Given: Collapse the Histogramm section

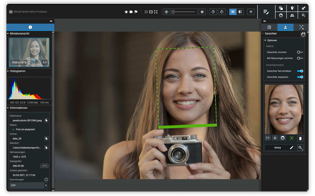Looking at the screenshot, I should 8,71.
